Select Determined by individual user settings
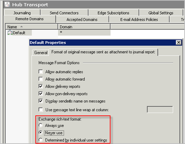 point(41,140)
